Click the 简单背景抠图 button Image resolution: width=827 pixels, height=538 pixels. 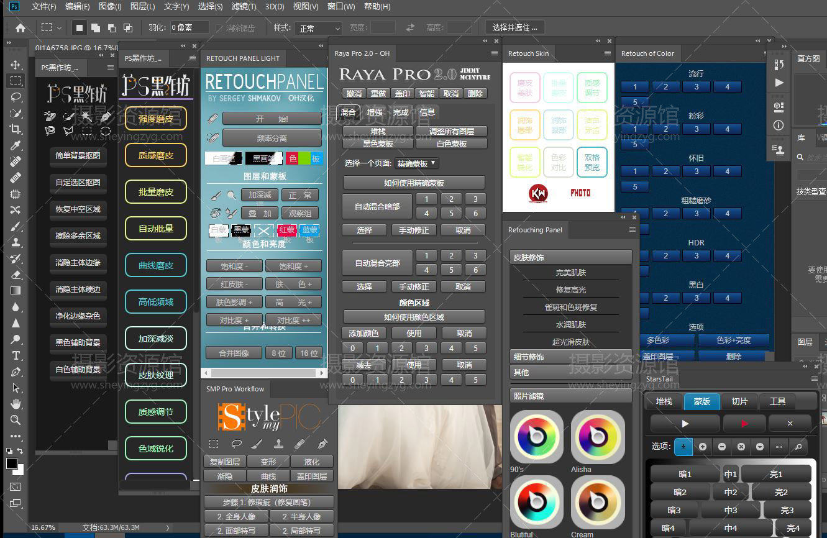click(78, 156)
